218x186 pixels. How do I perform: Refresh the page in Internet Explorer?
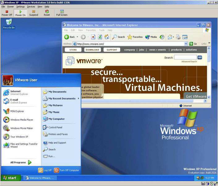pos(100,37)
